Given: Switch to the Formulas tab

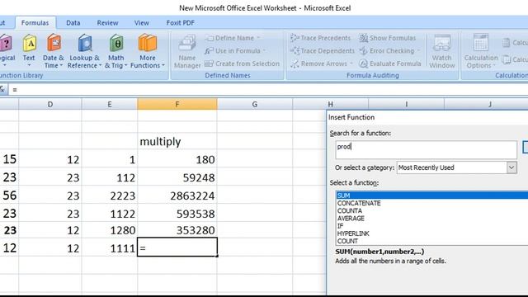Looking at the screenshot, I should [x=35, y=23].
